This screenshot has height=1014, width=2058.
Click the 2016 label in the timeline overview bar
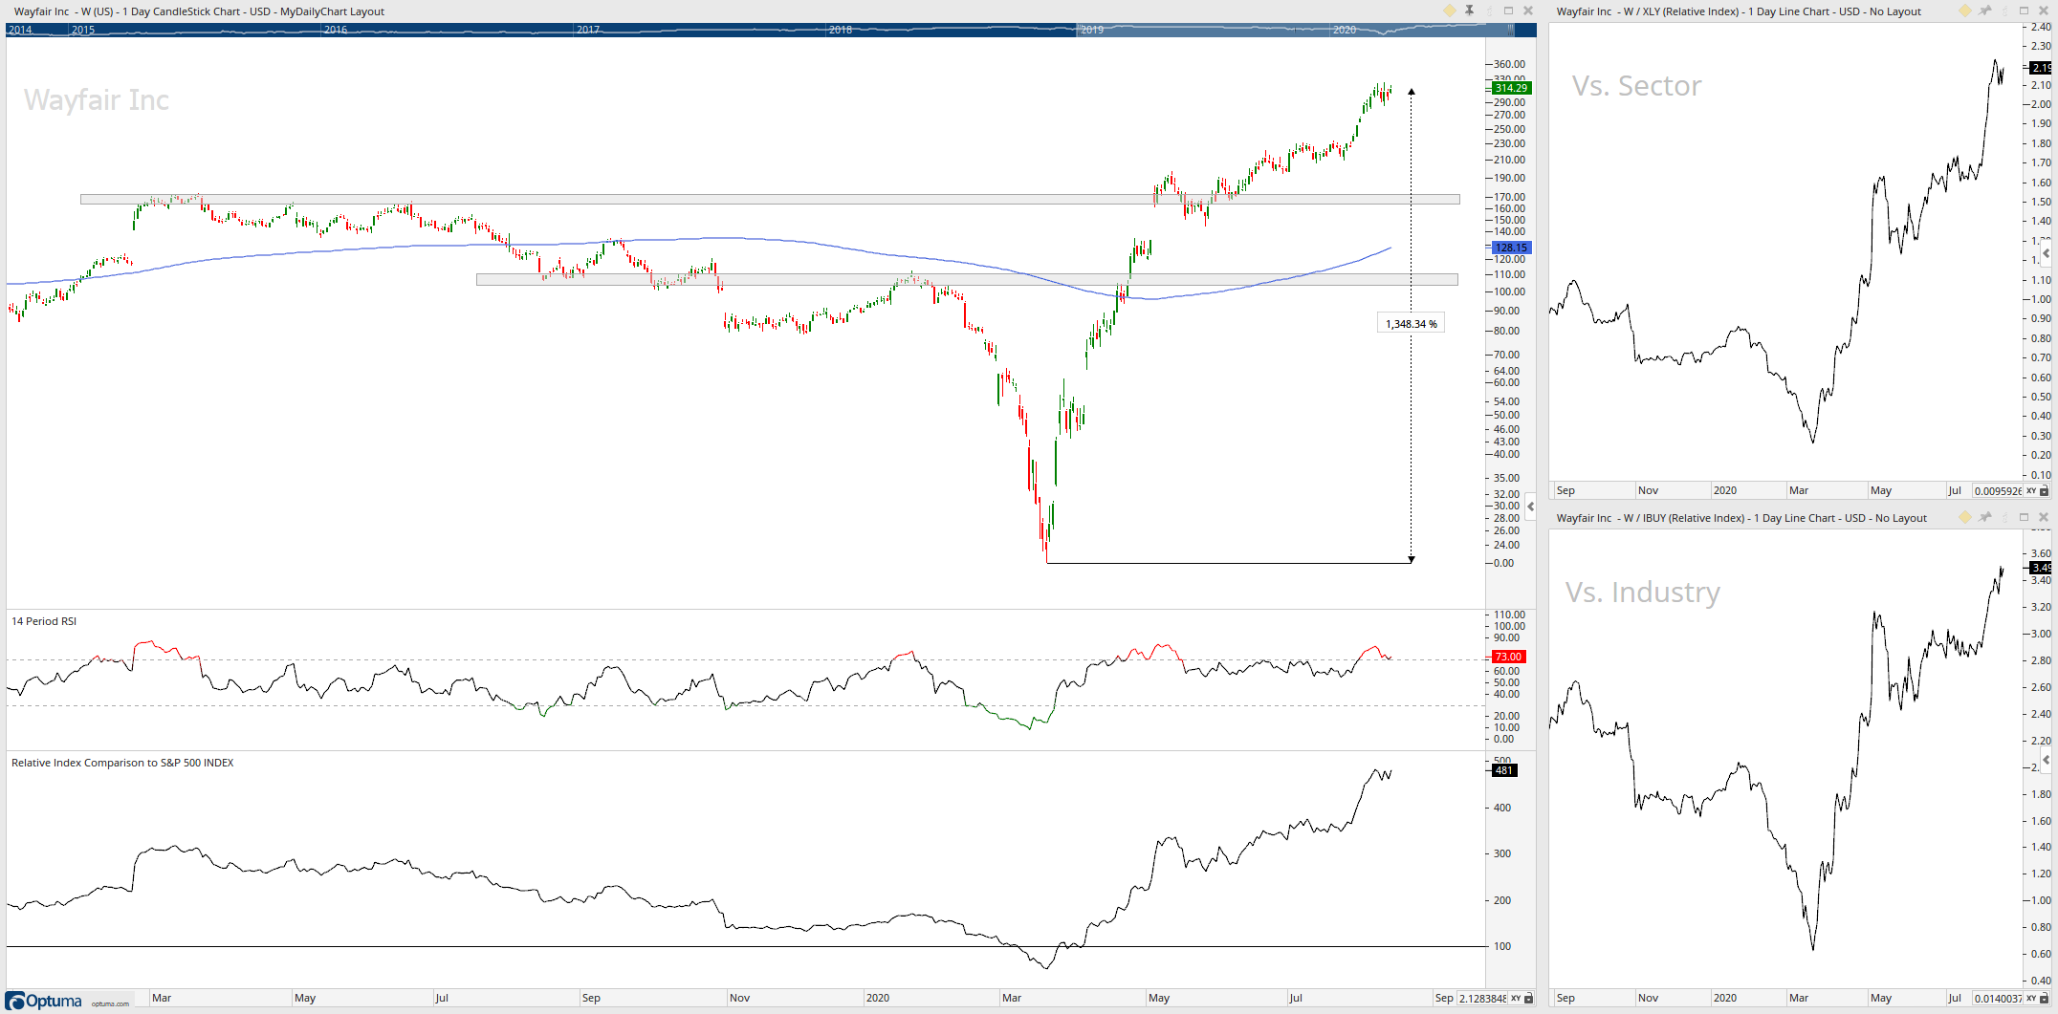tap(336, 30)
